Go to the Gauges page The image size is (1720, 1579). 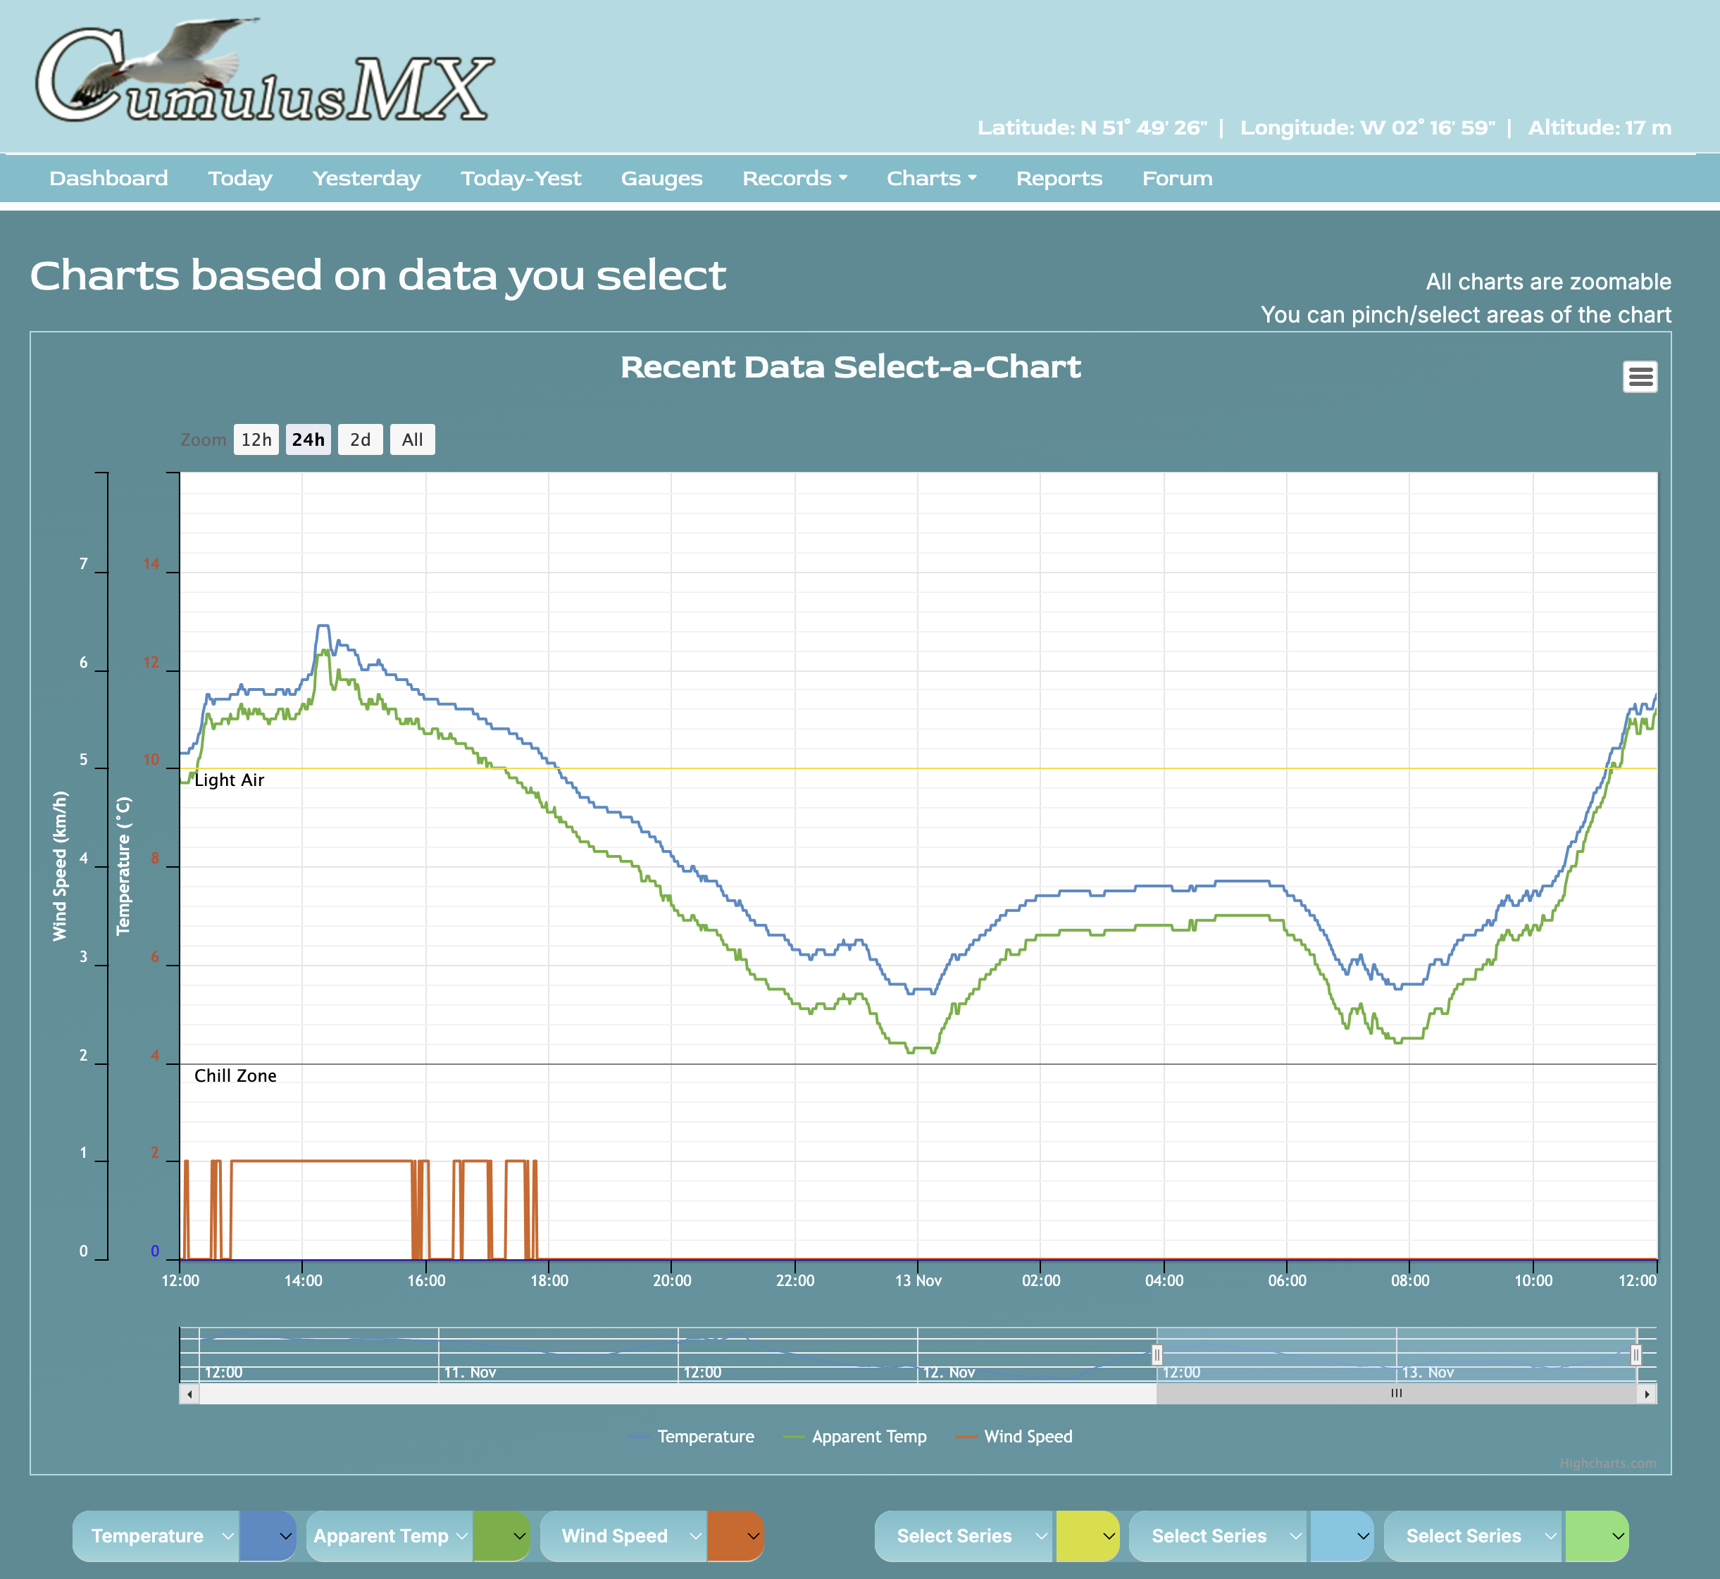[x=661, y=179]
